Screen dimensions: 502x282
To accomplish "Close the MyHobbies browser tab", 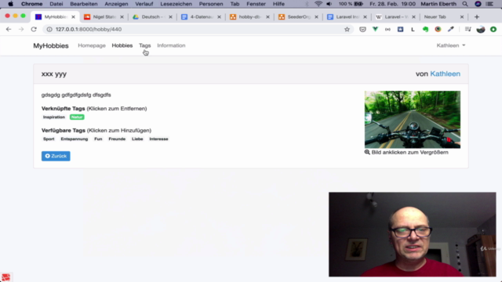I will [x=73, y=17].
